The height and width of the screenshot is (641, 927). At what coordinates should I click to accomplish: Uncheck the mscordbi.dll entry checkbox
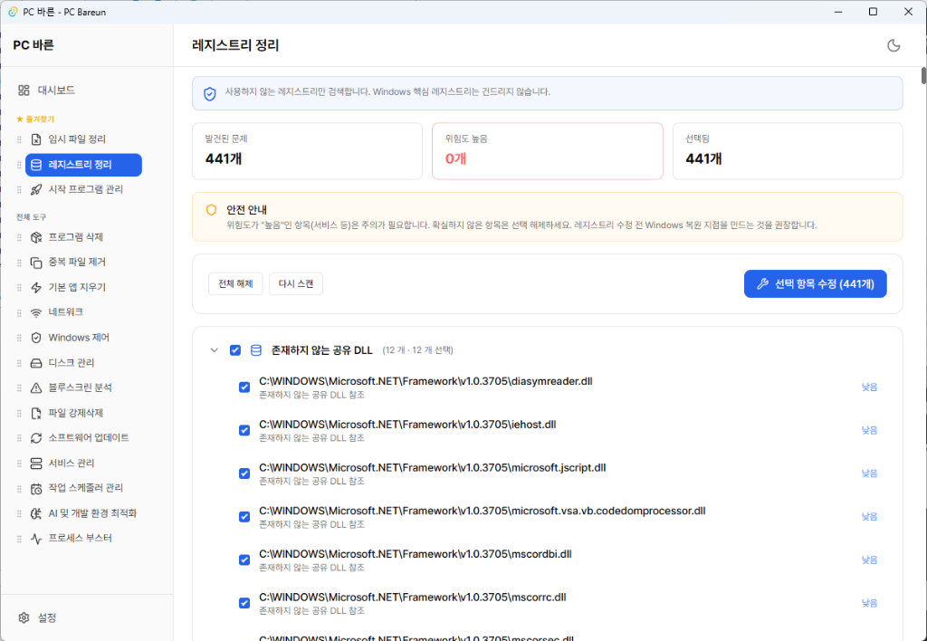244,560
